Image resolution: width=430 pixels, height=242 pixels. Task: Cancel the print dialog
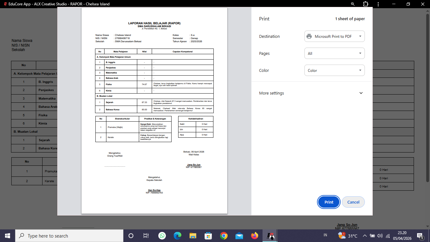353,202
